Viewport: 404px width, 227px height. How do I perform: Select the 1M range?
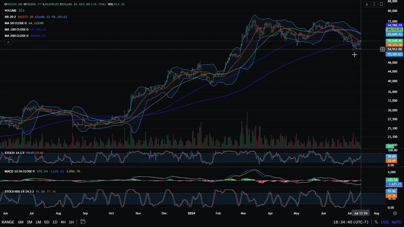(x=38, y=222)
